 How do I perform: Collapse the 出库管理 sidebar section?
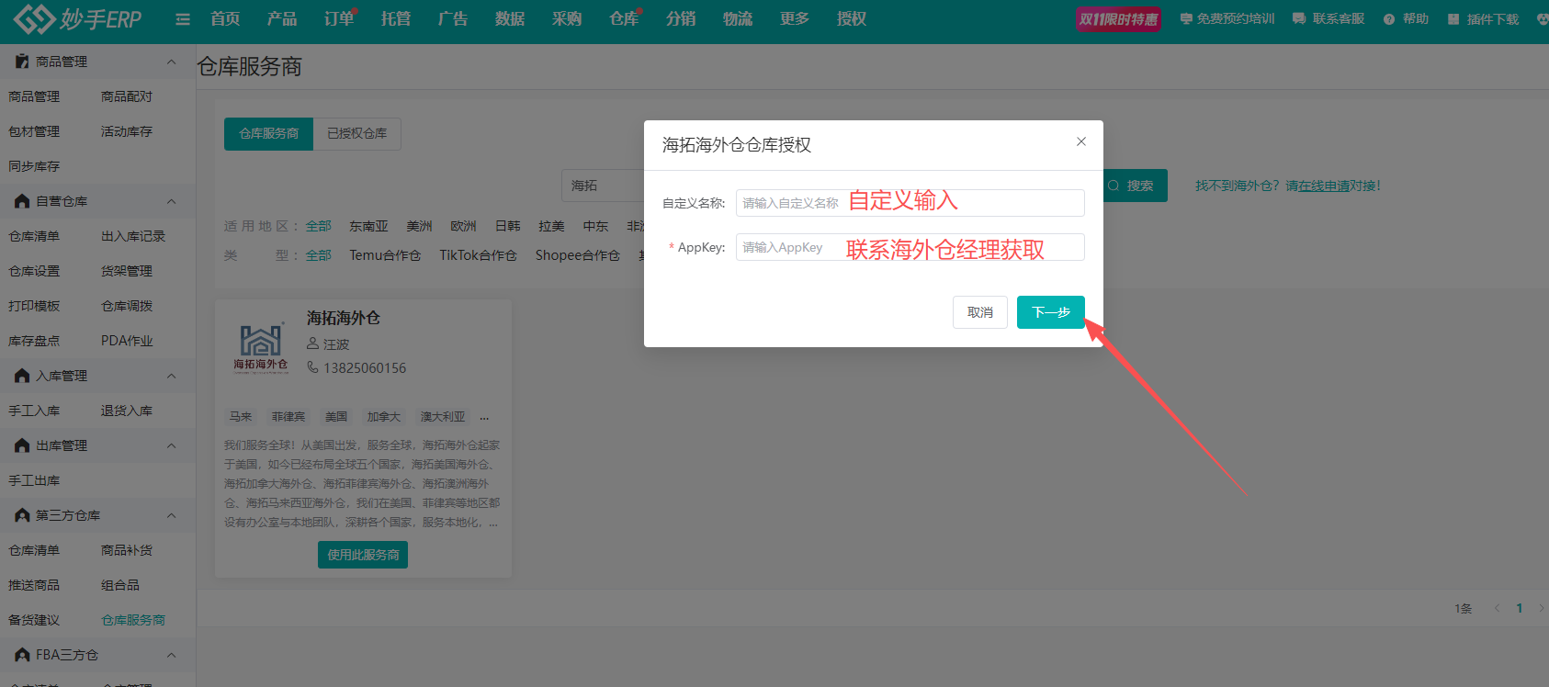pos(171,445)
